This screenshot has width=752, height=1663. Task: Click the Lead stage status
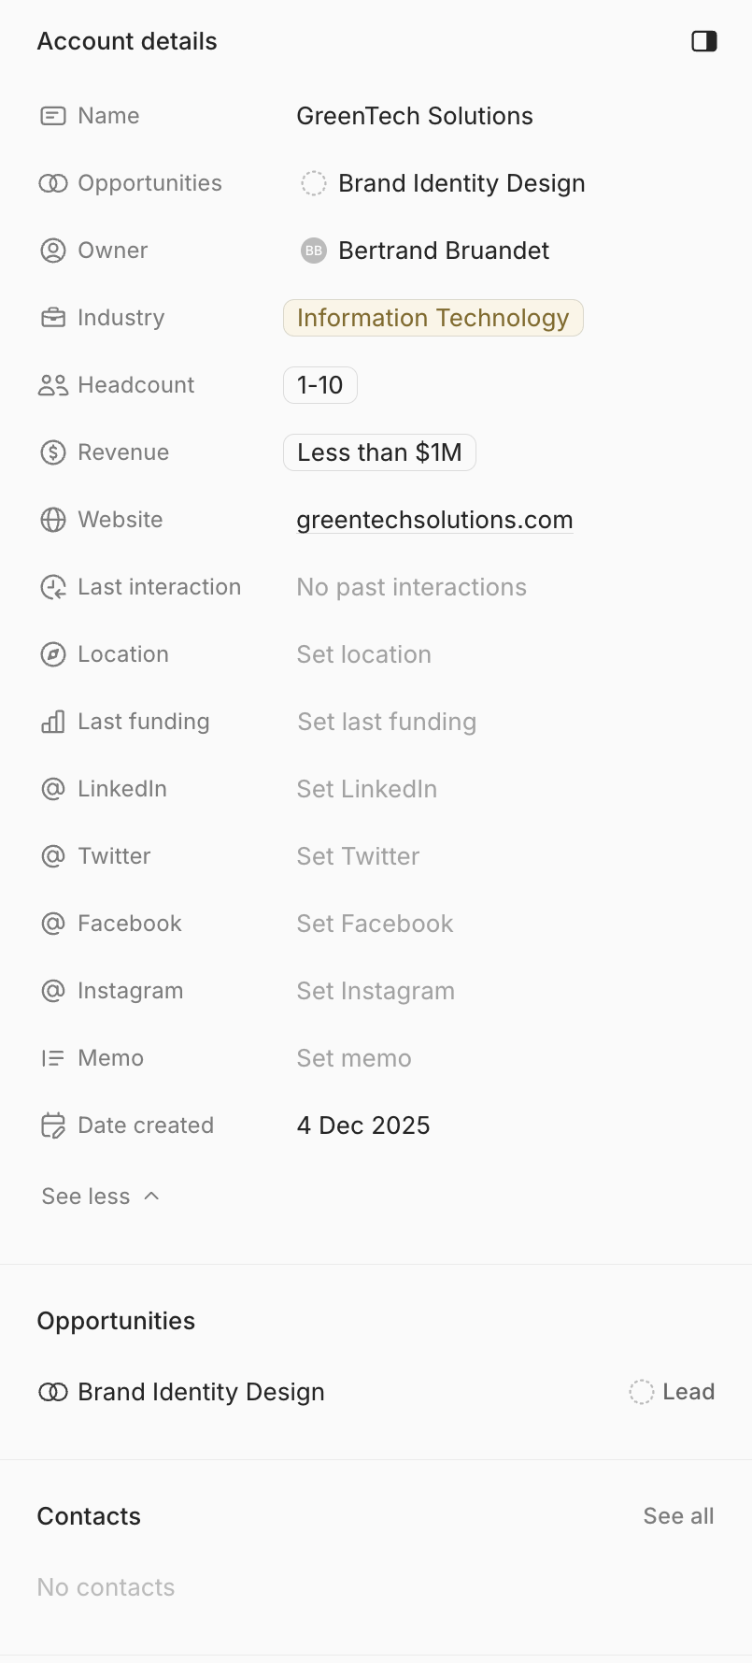click(673, 1392)
